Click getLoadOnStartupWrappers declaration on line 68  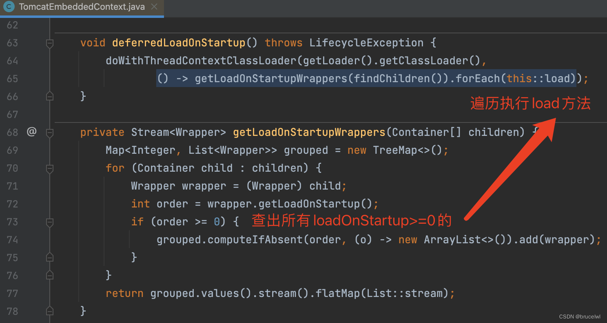[x=309, y=132]
